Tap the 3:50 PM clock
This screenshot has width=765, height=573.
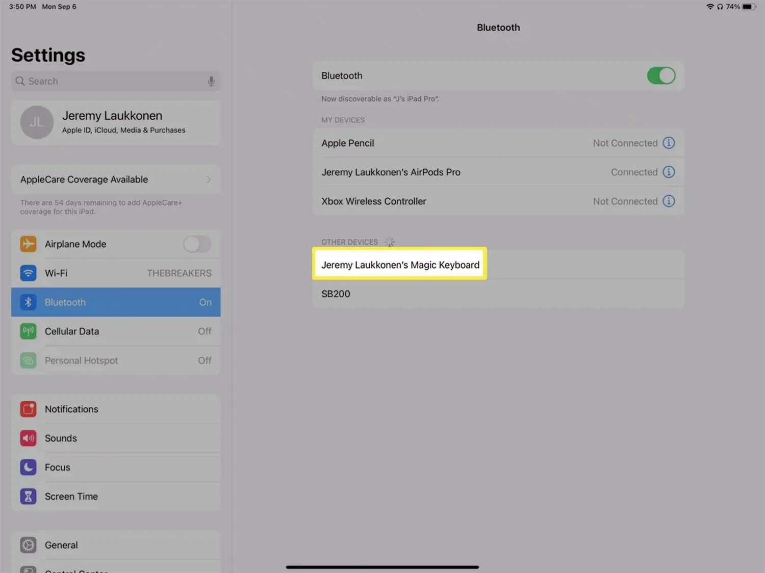(x=22, y=7)
